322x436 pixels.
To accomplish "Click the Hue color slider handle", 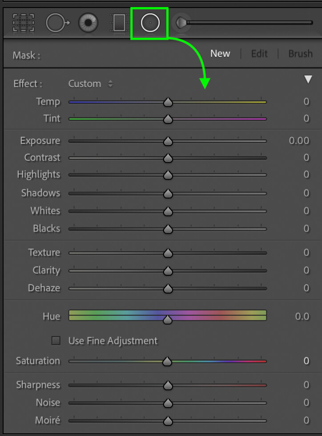I will tap(167, 320).
